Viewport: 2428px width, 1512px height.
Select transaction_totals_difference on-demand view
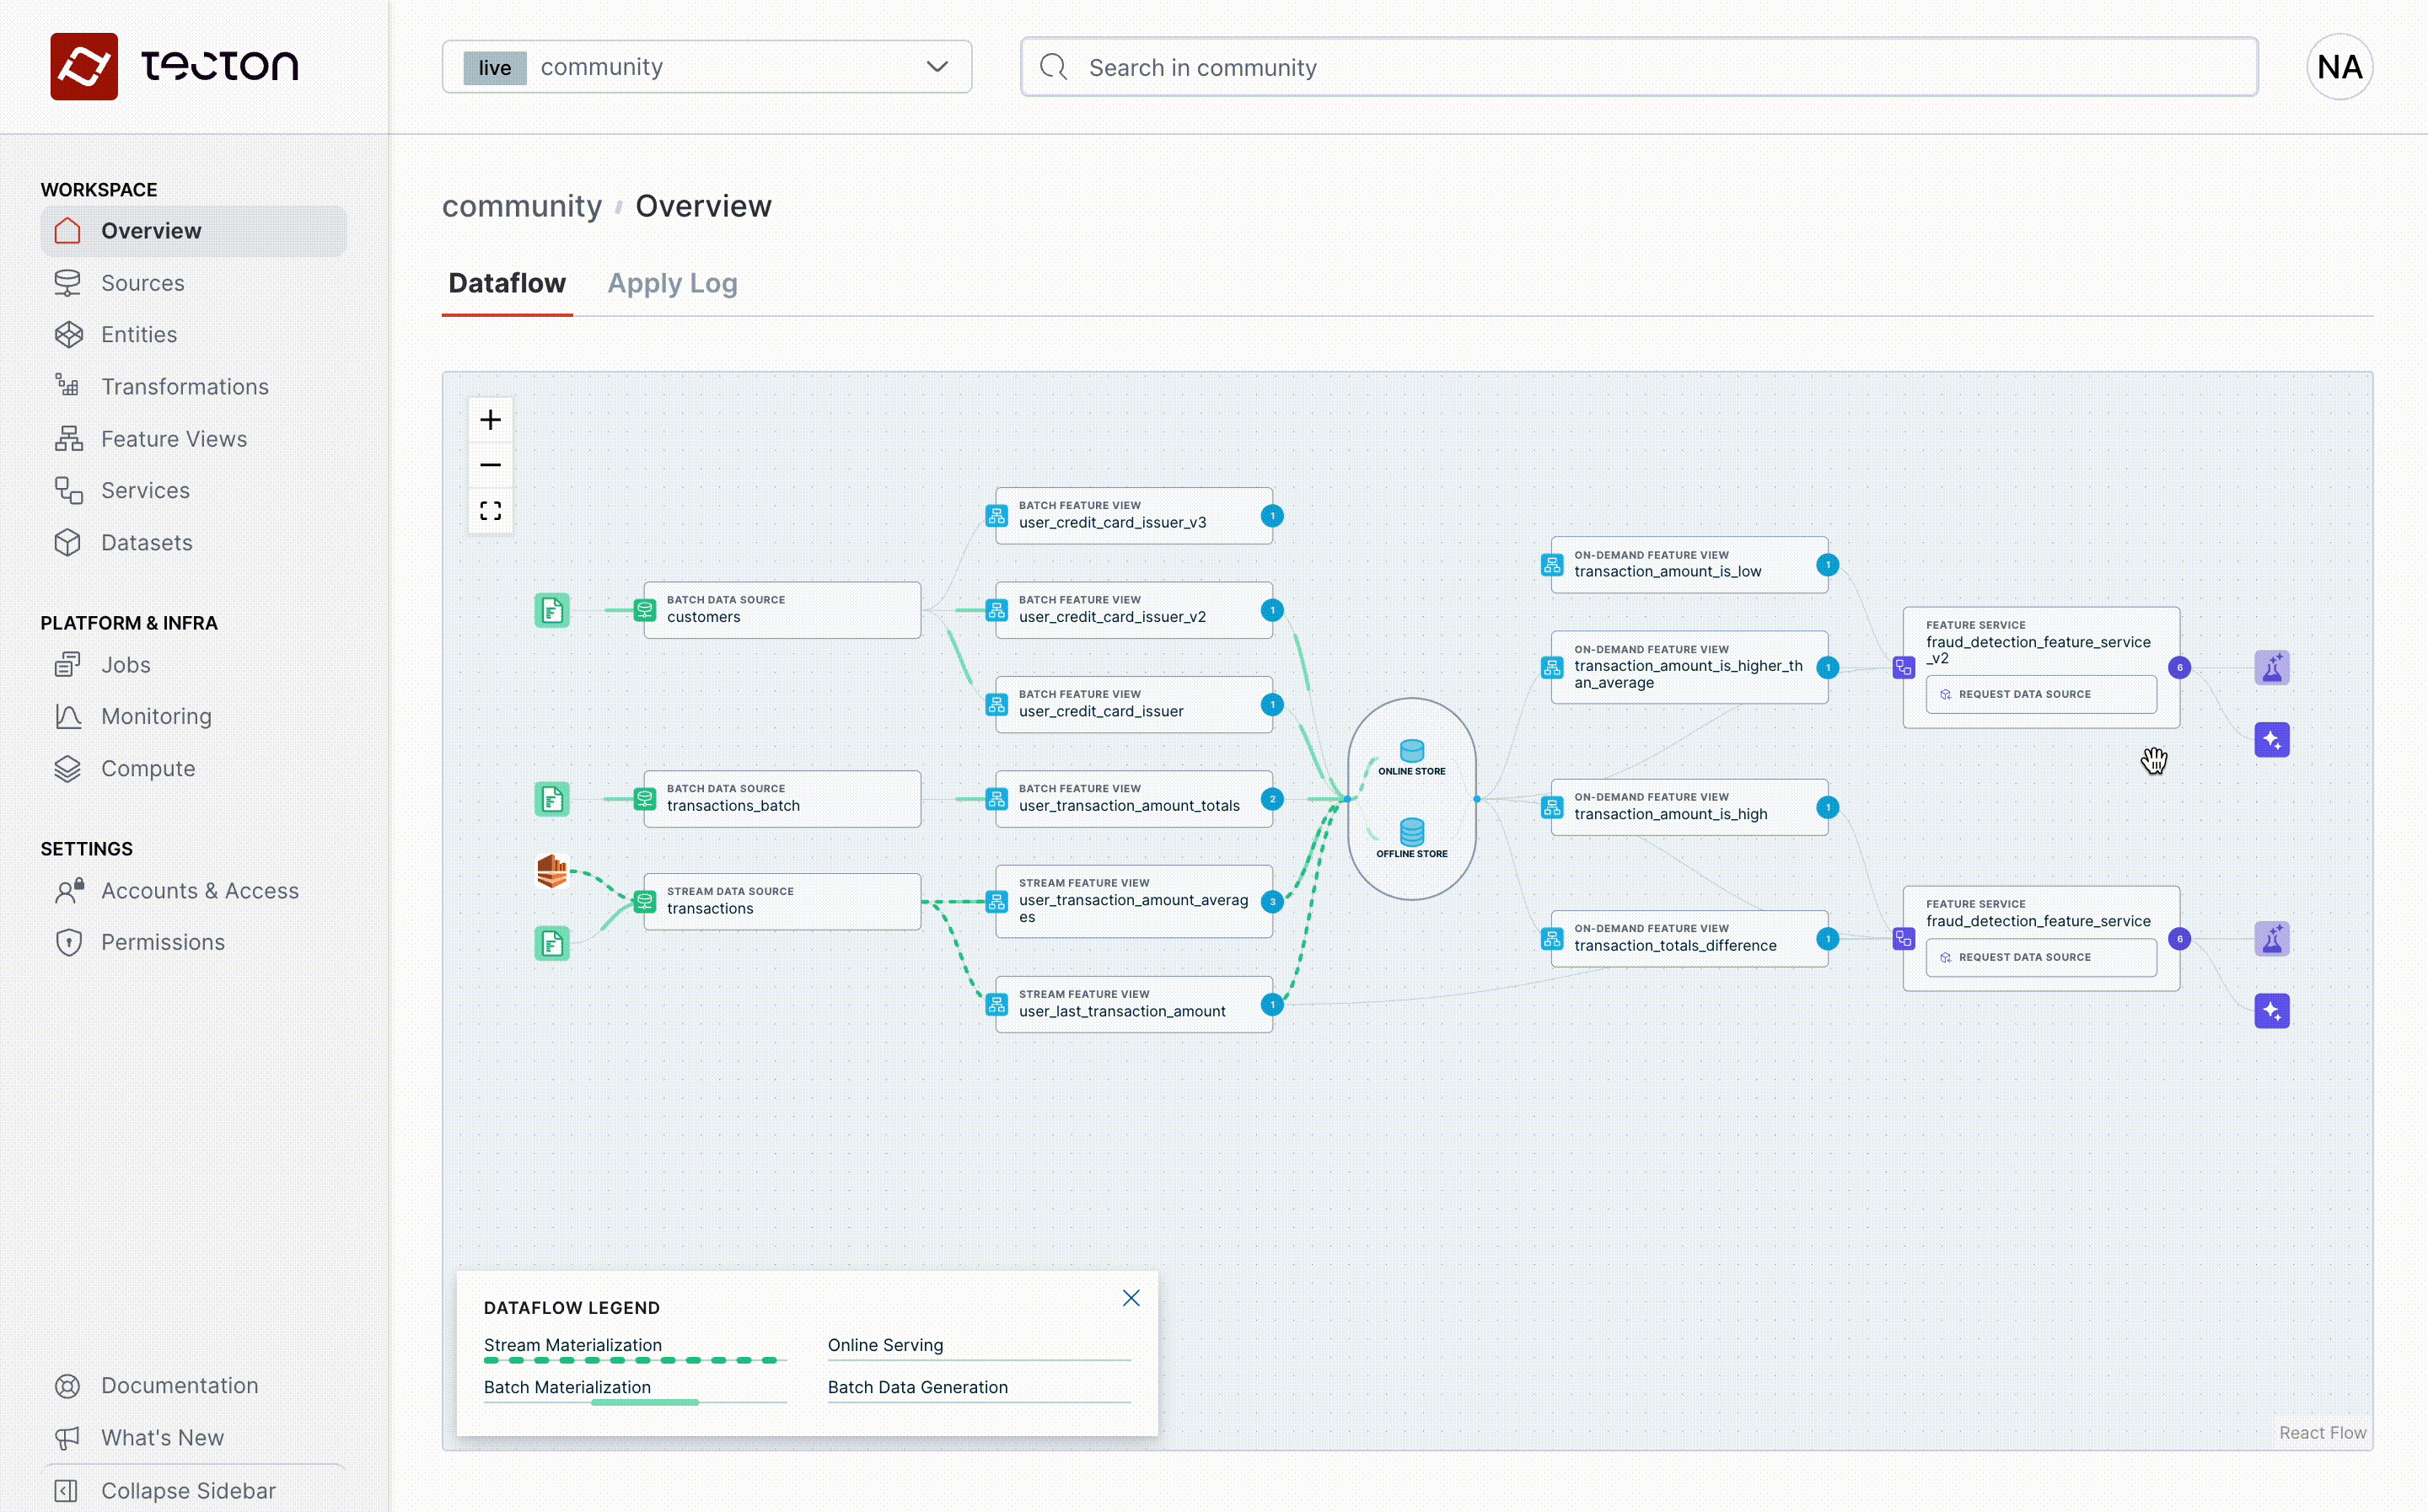point(1689,939)
